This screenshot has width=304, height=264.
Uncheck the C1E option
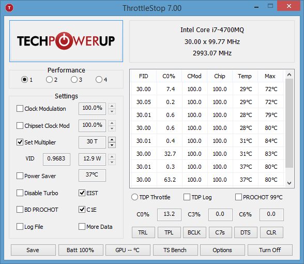[x=82, y=210]
